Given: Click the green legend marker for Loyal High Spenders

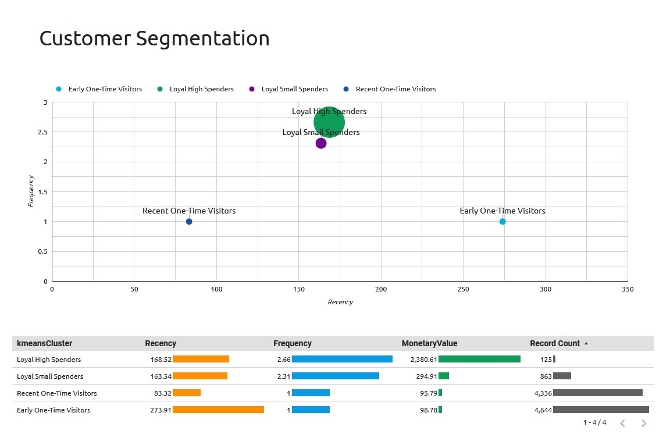Looking at the screenshot, I should point(160,88).
